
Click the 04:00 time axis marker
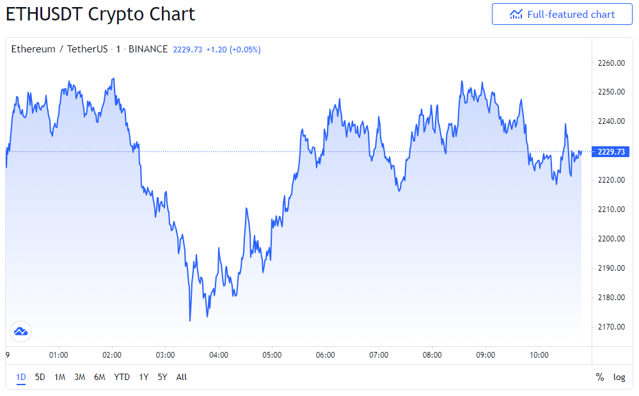pyautogui.click(x=218, y=355)
